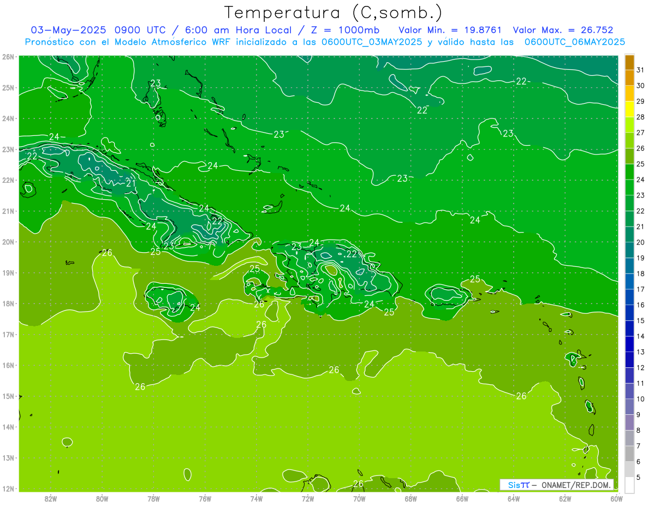The width and height of the screenshot is (655, 506).
Task: Click the "SisTT – ONAMET/REP.DOM." credit label
Action: coord(557,485)
